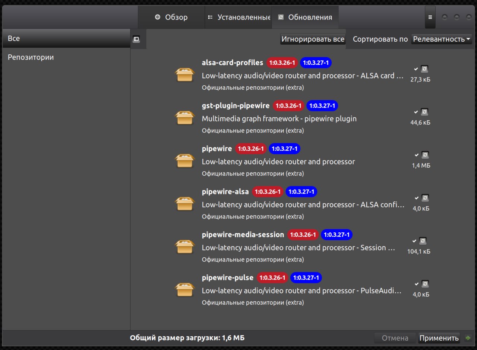The image size is (477, 350).
Task: Click the pipewire-pulse package box icon
Action: (185, 290)
